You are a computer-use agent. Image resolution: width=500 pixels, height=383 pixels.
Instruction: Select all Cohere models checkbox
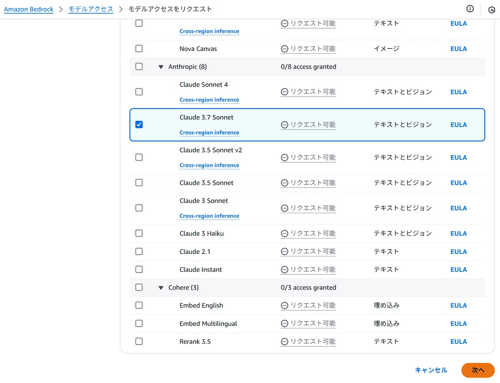click(x=139, y=287)
